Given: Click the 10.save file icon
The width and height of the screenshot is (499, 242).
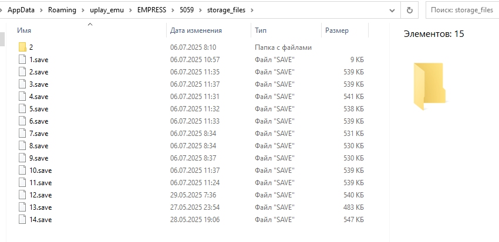Looking at the screenshot, I should (22, 171).
